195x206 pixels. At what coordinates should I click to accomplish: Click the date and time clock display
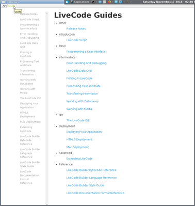click(x=168, y=2)
